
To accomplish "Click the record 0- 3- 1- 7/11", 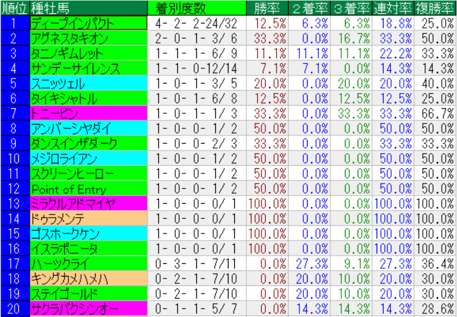I will (x=196, y=264).
